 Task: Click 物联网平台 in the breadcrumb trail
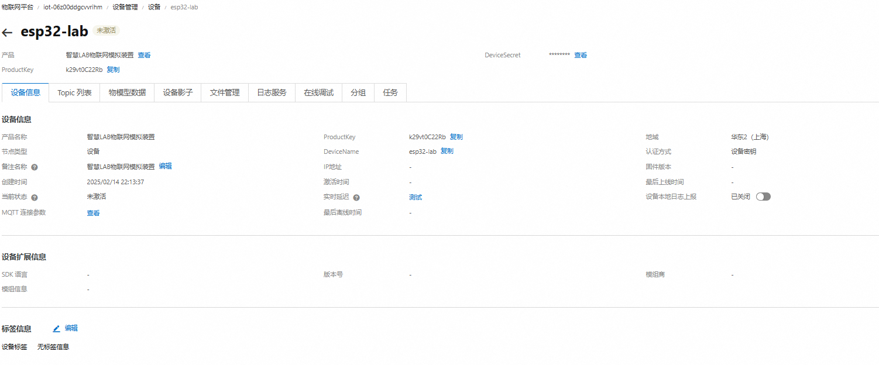pos(18,7)
